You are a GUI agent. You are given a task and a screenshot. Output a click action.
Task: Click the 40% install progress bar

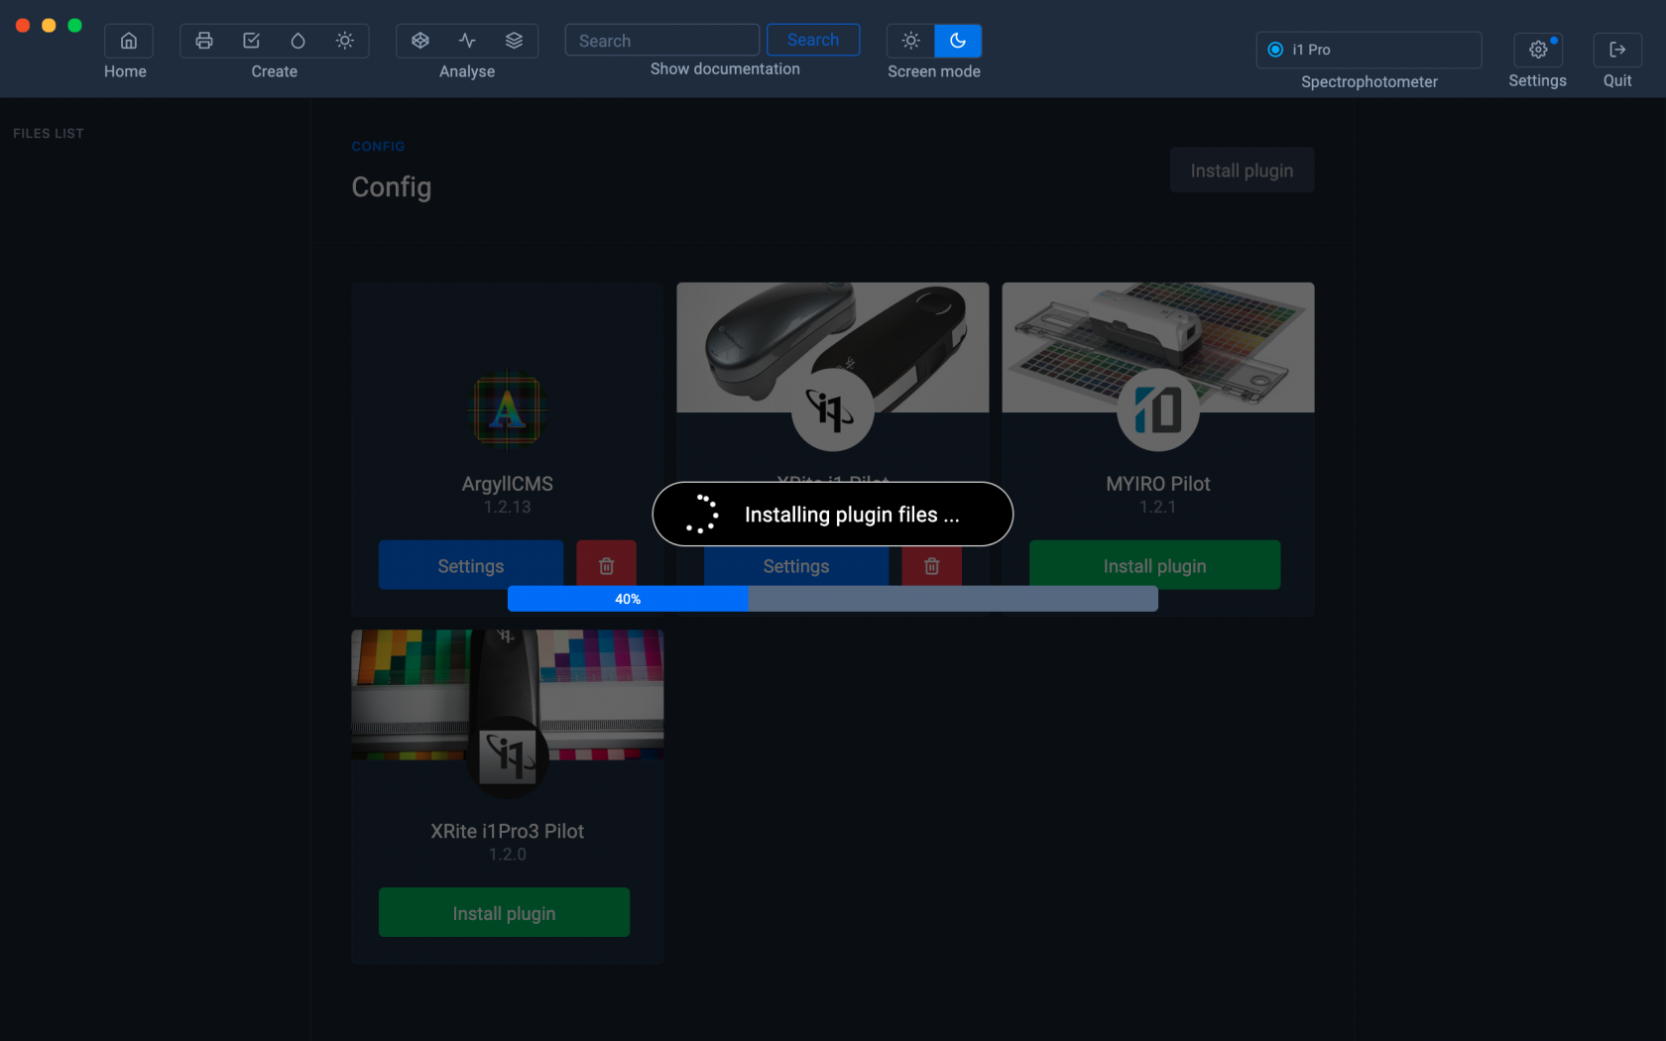tap(833, 599)
